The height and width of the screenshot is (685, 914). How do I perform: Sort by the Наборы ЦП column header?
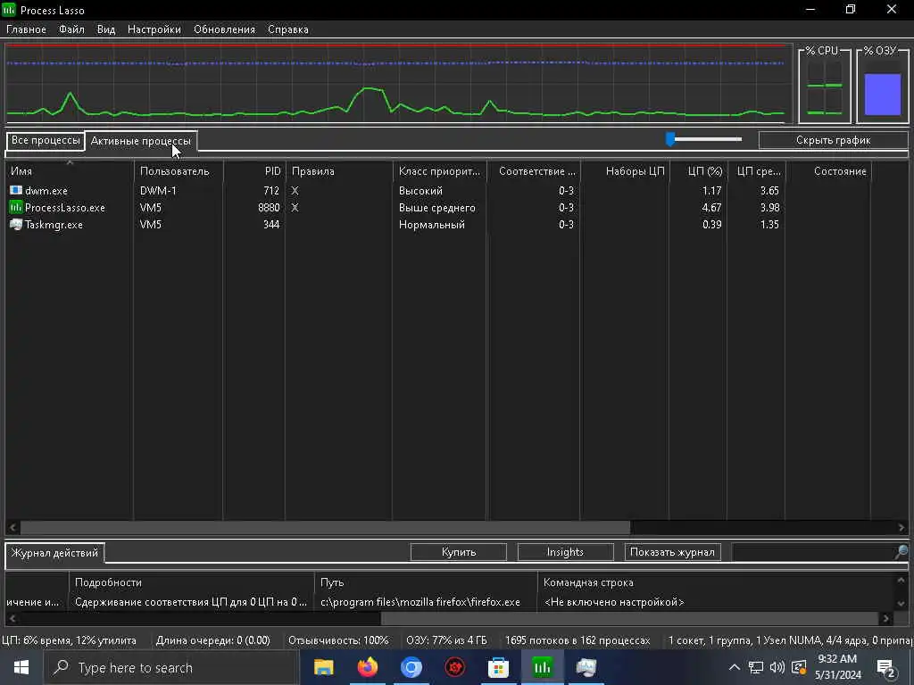(x=625, y=171)
